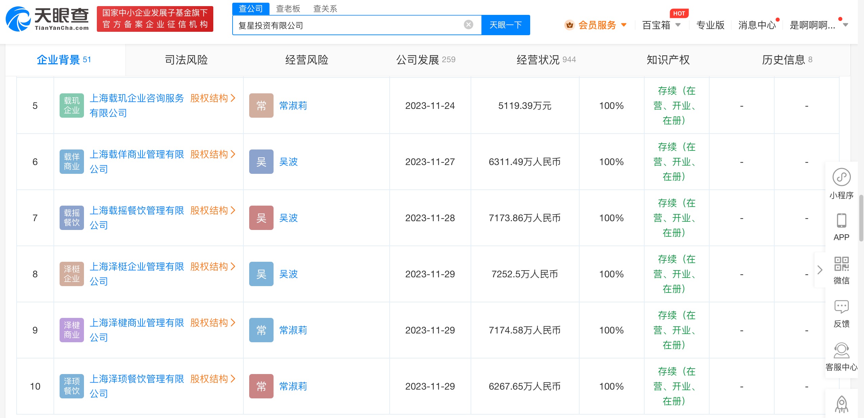Open 股权结构 for 上海载伴商业管理

(212, 155)
